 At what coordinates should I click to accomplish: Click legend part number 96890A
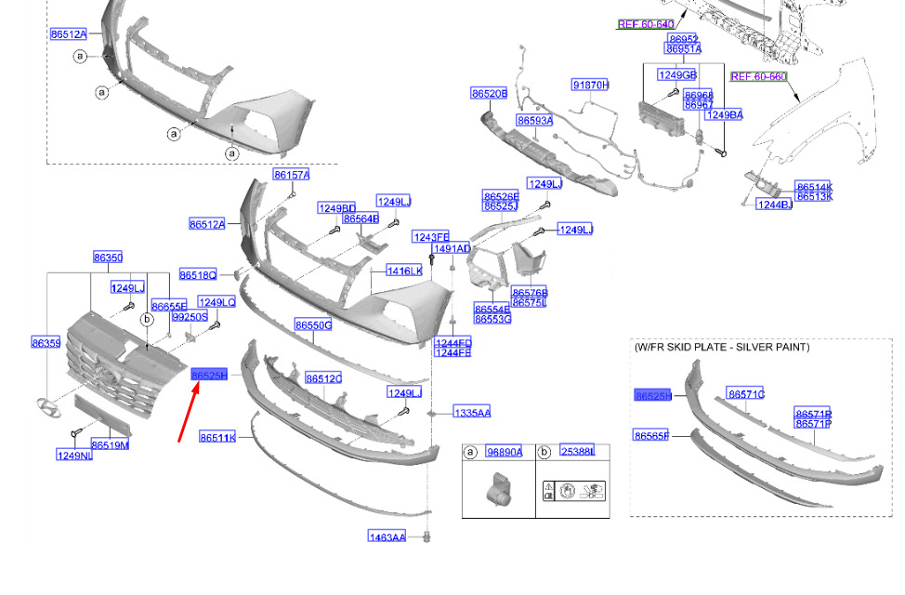(x=505, y=452)
